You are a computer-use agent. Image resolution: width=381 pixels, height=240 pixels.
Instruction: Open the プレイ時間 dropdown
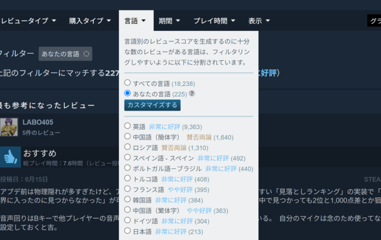tap(214, 21)
